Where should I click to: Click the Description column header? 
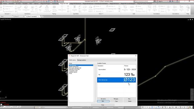100,66
